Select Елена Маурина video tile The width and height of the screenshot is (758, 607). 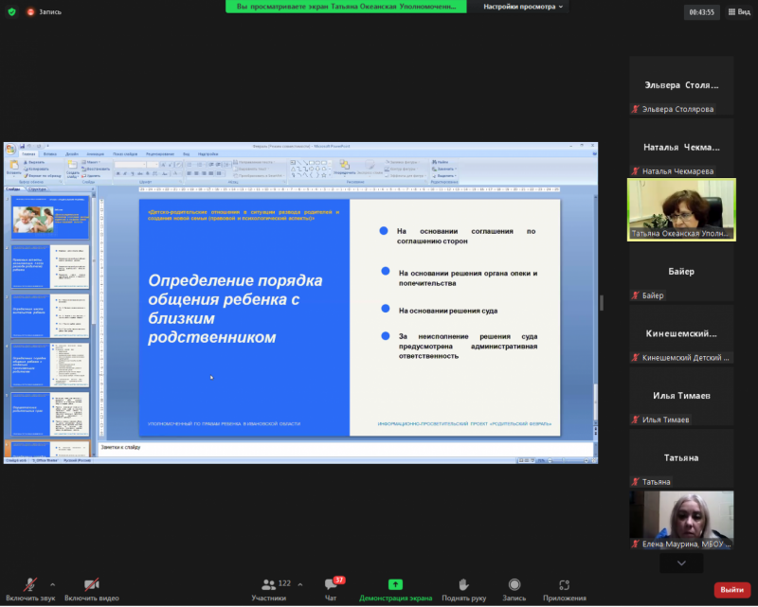[x=680, y=520]
